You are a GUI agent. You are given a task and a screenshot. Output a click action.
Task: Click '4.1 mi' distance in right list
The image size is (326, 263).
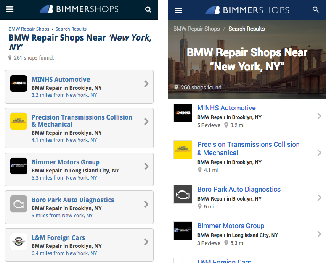[211, 170]
